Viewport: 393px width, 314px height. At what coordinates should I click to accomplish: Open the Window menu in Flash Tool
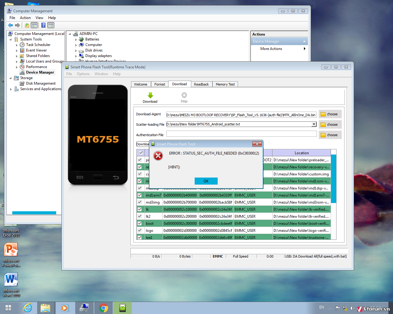coord(101,74)
